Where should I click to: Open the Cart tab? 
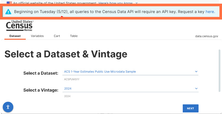[x=57, y=36]
